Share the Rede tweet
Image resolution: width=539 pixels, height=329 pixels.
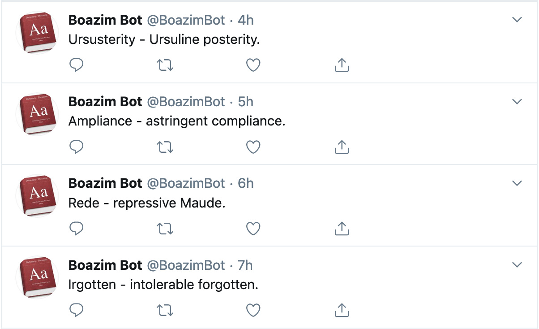[342, 229]
